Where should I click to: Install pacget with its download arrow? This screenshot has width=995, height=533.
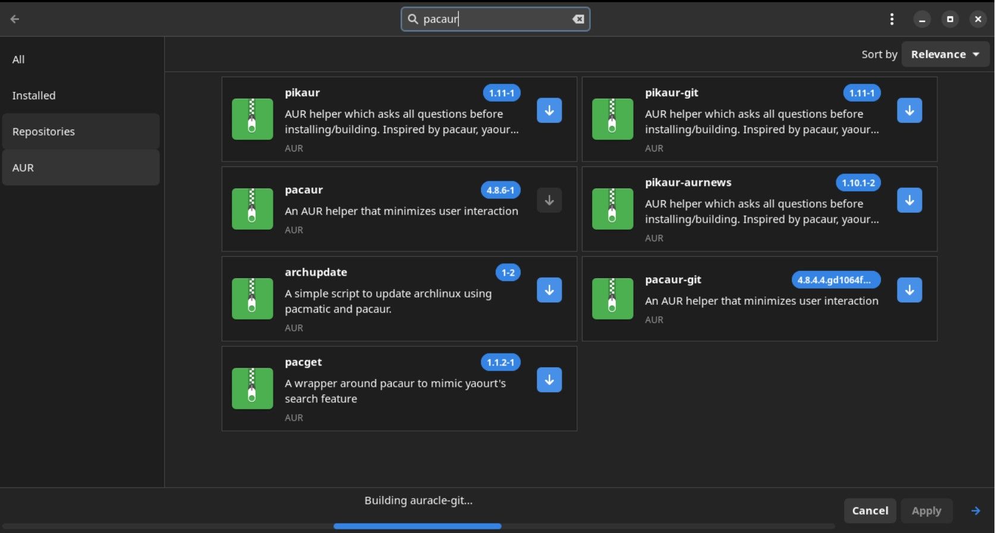click(x=549, y=380)
